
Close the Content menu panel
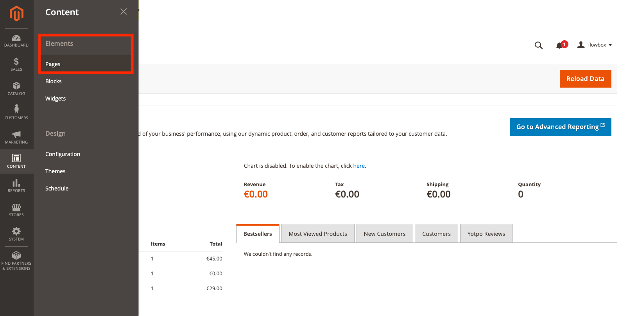[124, 12]
